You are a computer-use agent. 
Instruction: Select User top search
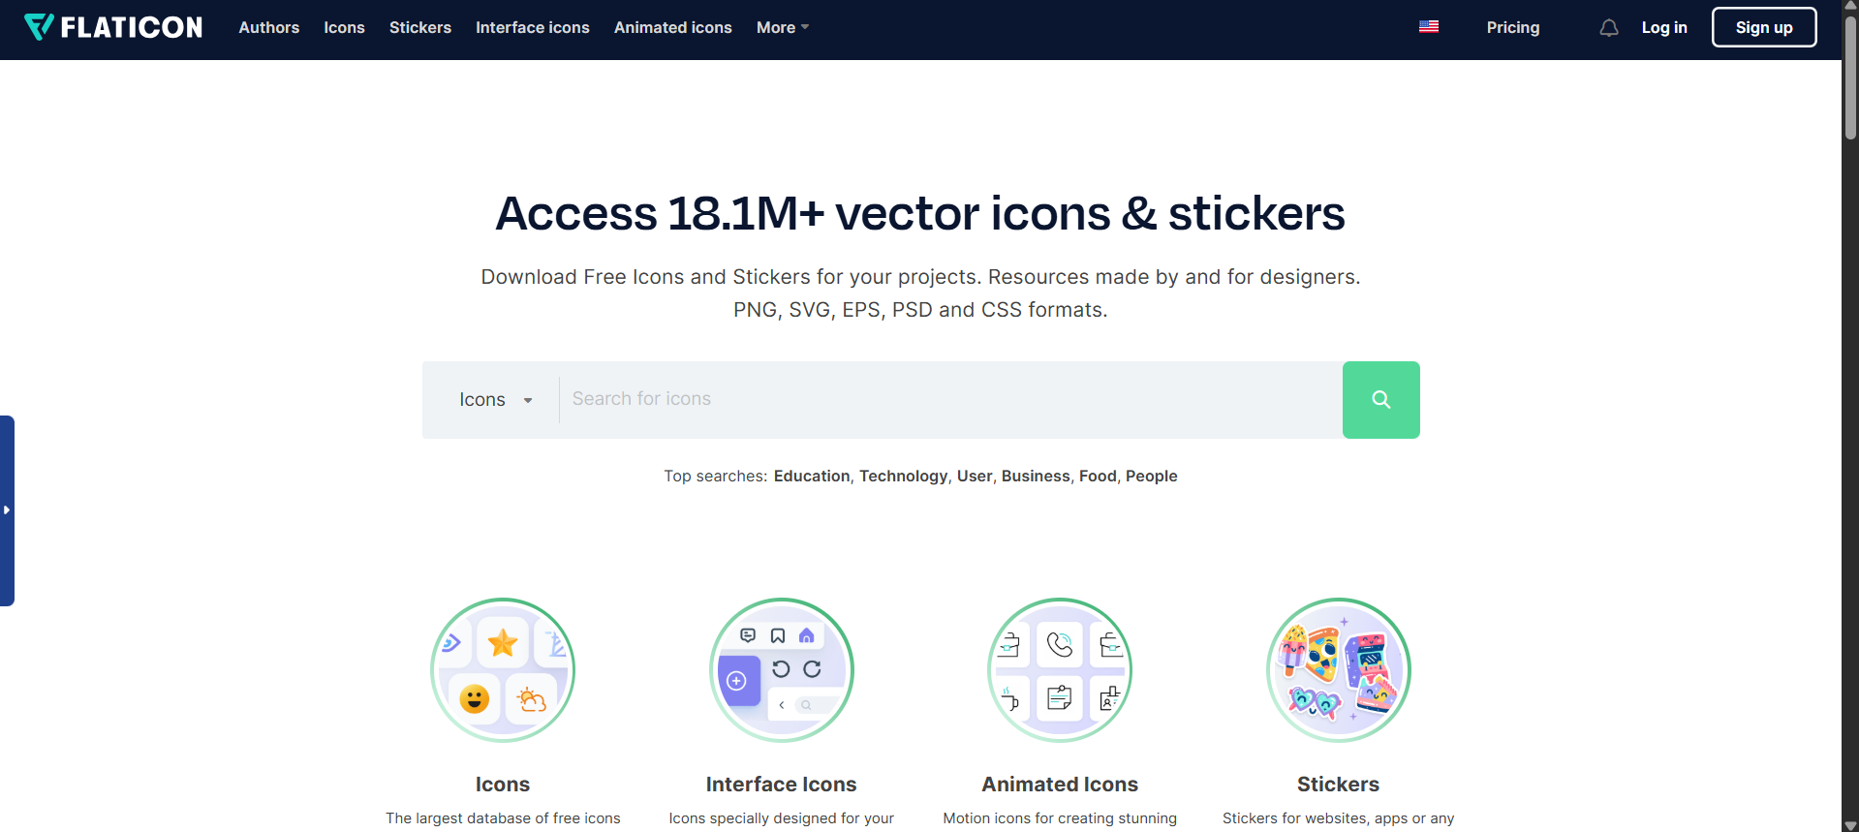(x=975, y=476)
